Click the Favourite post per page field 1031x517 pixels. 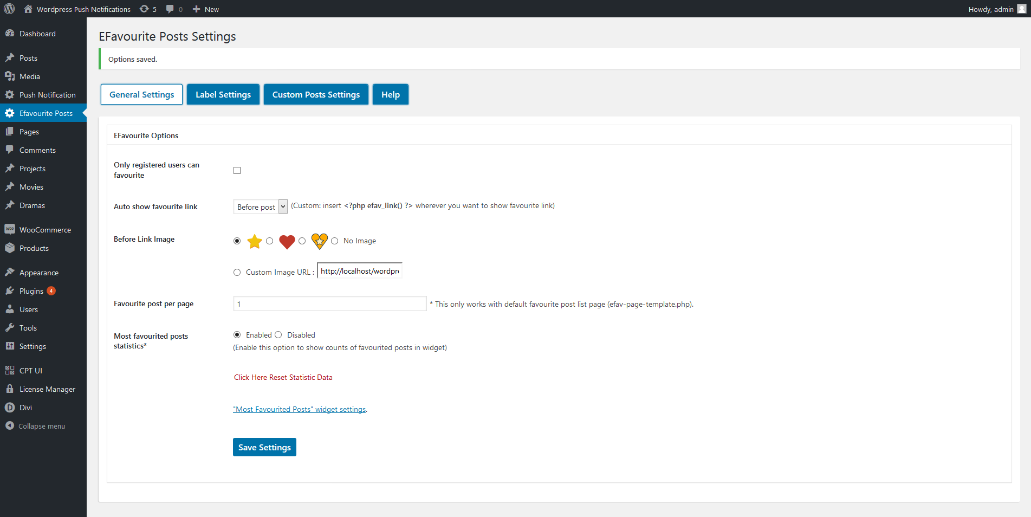pyautogui.click(x=330, y=303)
